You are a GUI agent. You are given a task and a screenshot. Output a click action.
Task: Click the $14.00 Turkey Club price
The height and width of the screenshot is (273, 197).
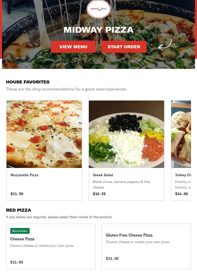181,194
